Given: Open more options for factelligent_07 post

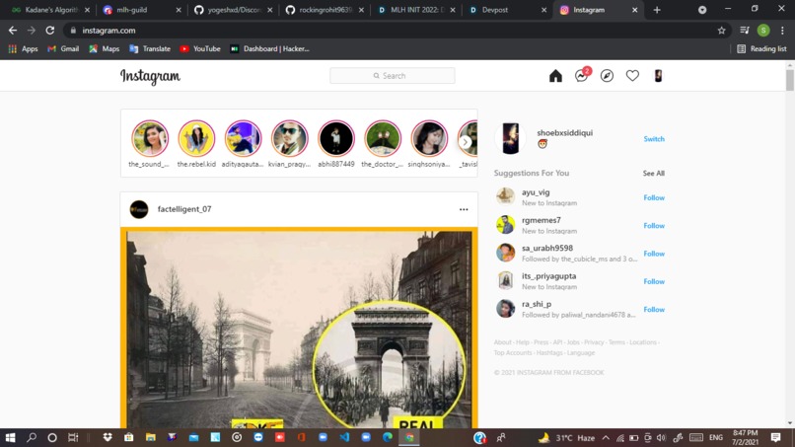Looking at the screenshot, I should (464, 209).
